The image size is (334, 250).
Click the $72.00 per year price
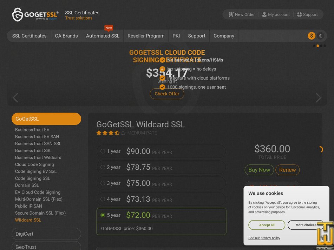pos(138,215)
